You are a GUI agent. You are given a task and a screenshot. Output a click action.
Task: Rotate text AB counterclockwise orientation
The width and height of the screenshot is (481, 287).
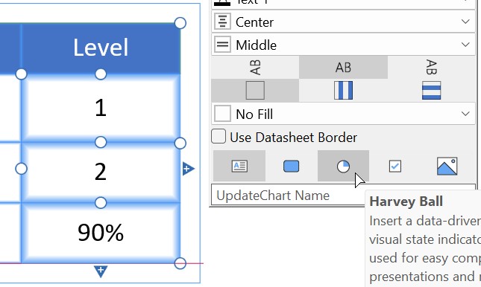coord(255,68)
